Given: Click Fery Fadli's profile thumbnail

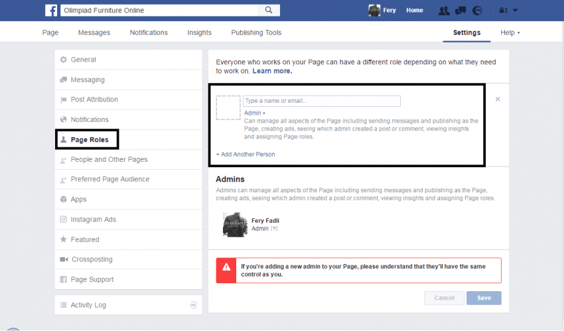Looking at the screenshot, I should [x=235, y=224].
